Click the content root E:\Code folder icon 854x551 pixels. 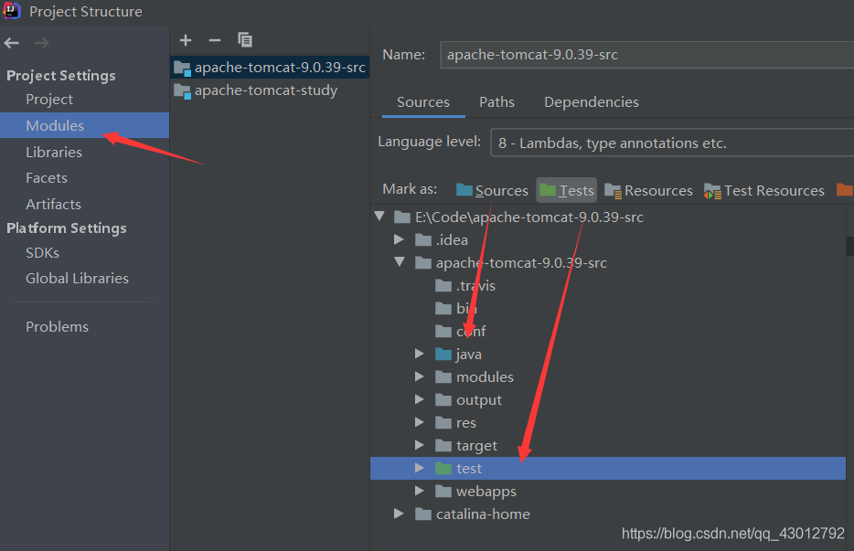click(x=402, y=217)
